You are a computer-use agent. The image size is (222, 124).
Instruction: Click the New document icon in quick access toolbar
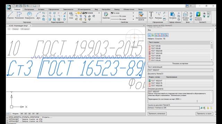[x=14, y=6]
